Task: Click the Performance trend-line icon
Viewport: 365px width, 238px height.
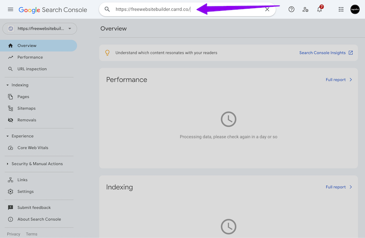Action: pos(10,57)
